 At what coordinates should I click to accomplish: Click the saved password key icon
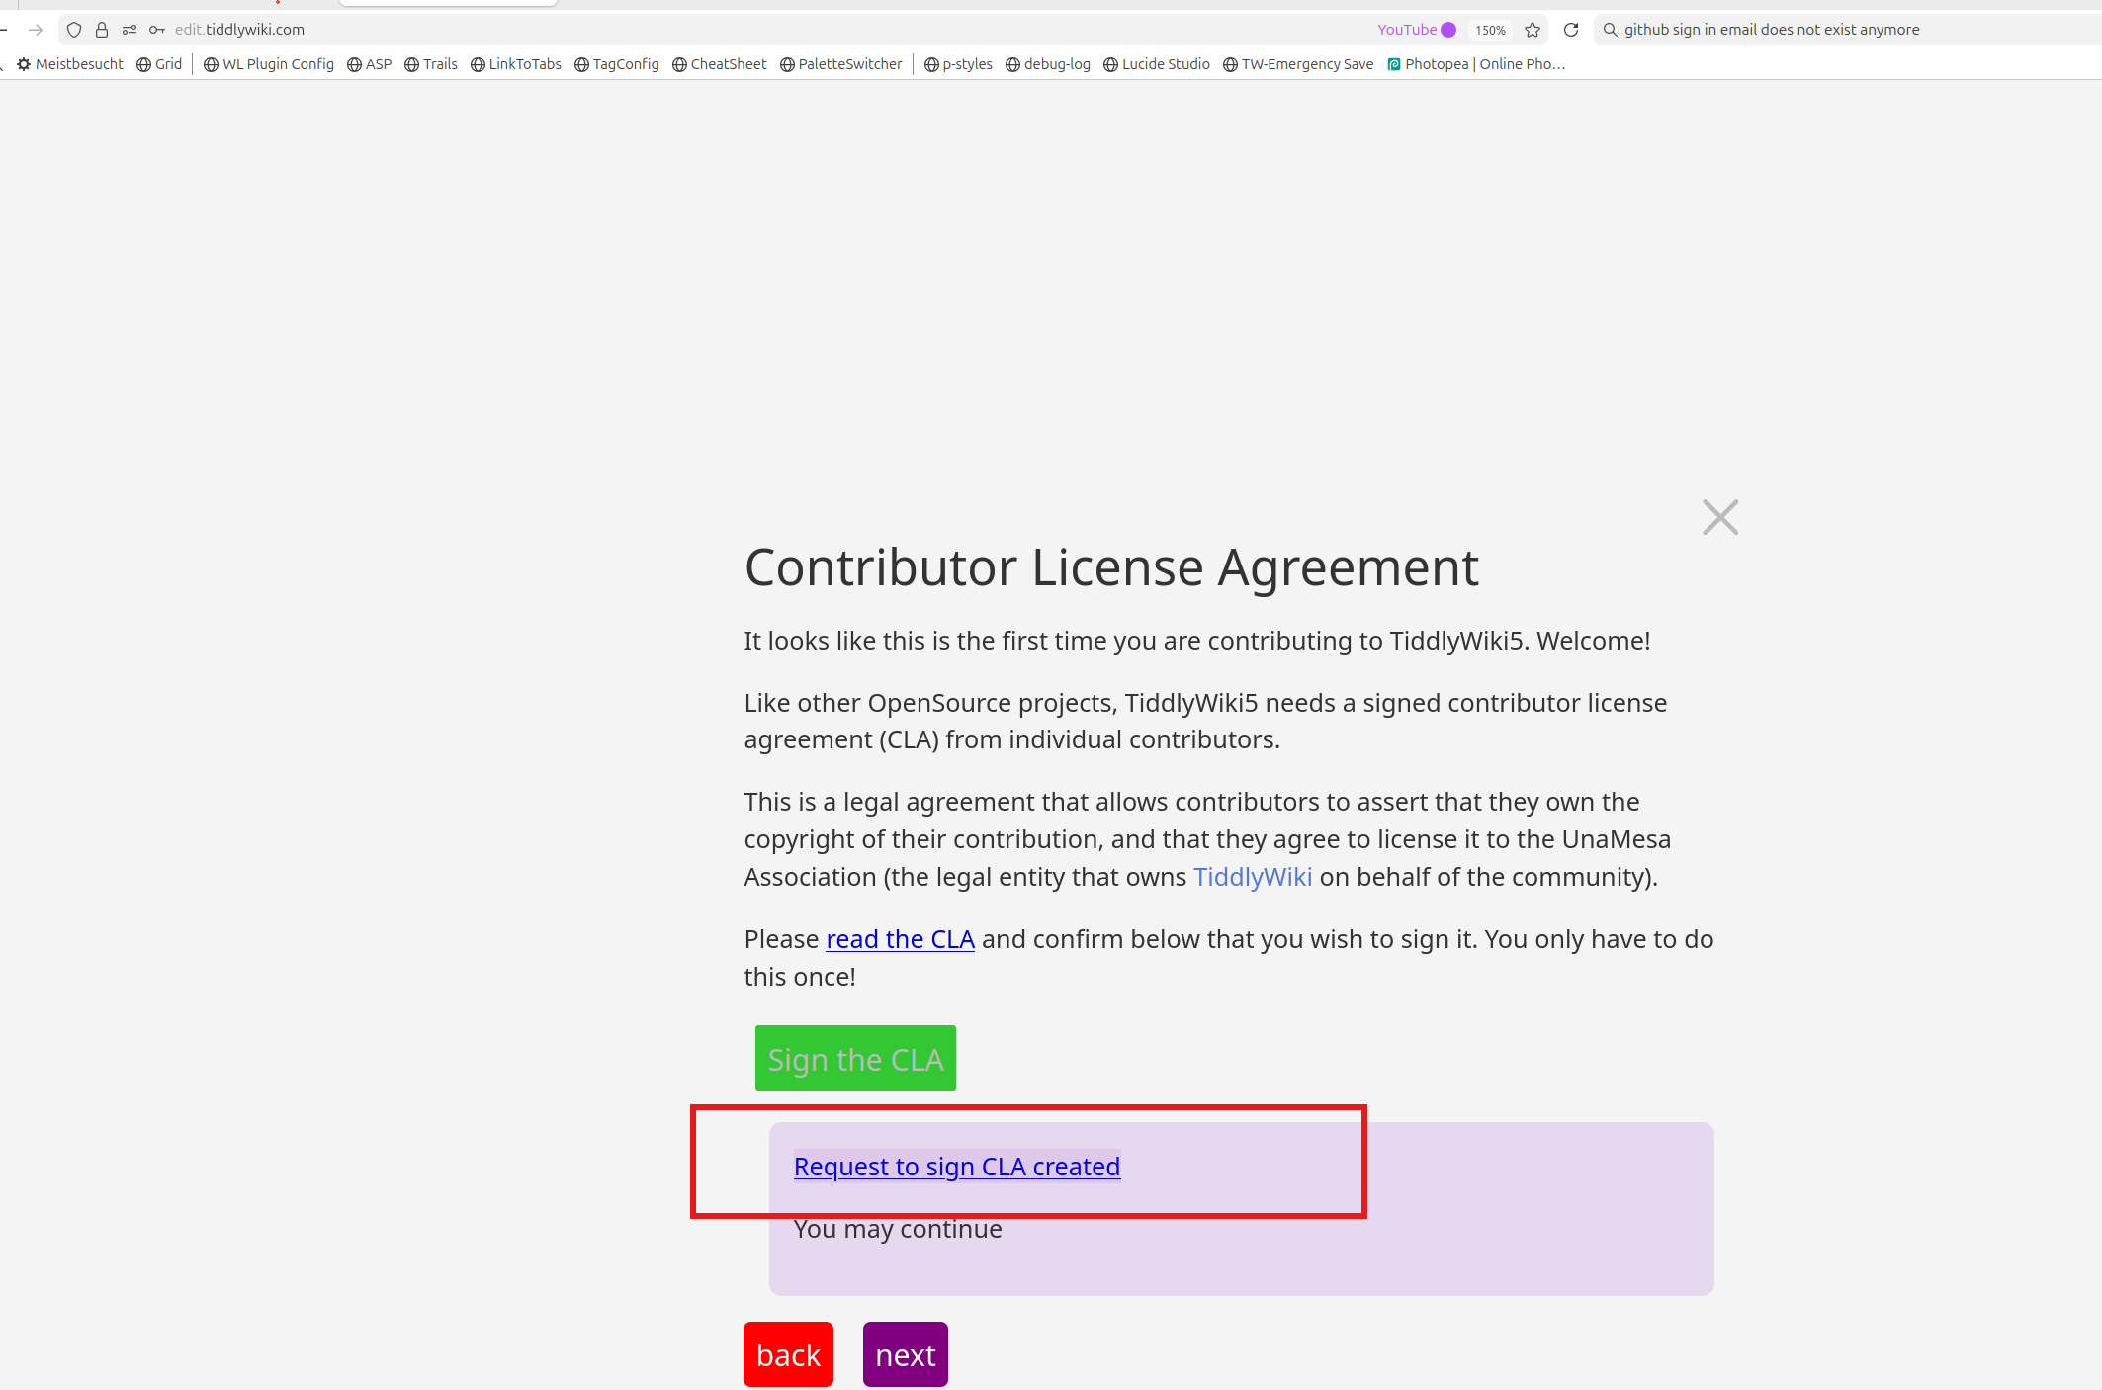point(157,30)
